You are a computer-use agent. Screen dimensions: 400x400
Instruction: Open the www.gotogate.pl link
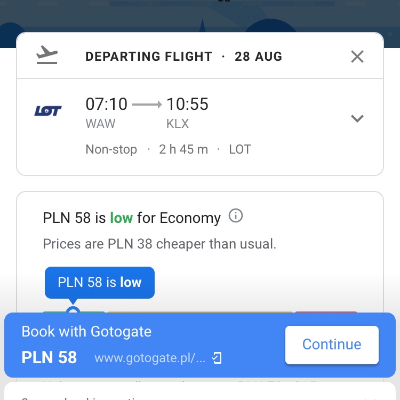(150, 358)
